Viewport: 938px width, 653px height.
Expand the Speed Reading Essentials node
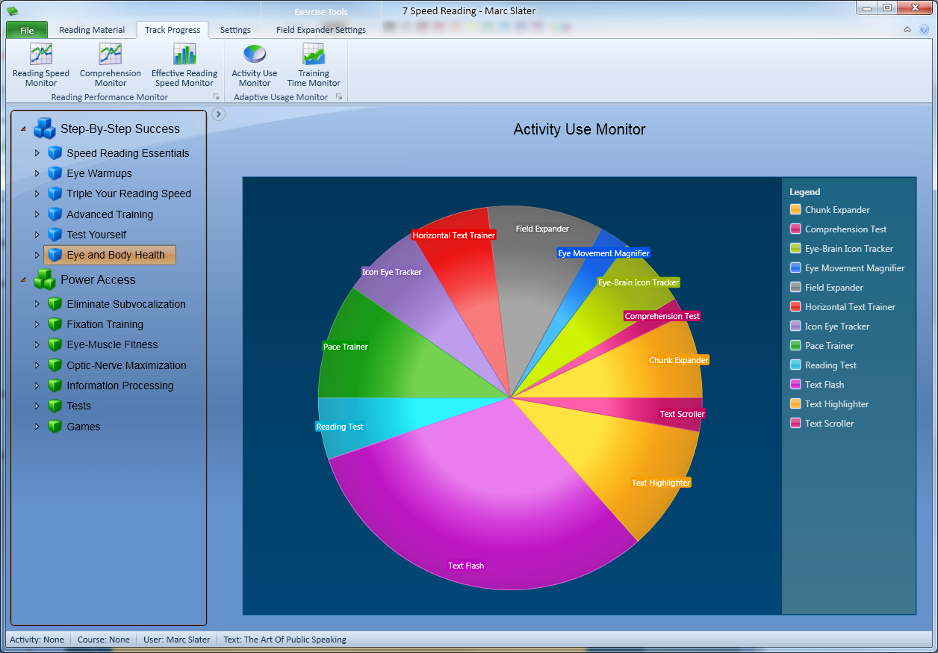37,153
